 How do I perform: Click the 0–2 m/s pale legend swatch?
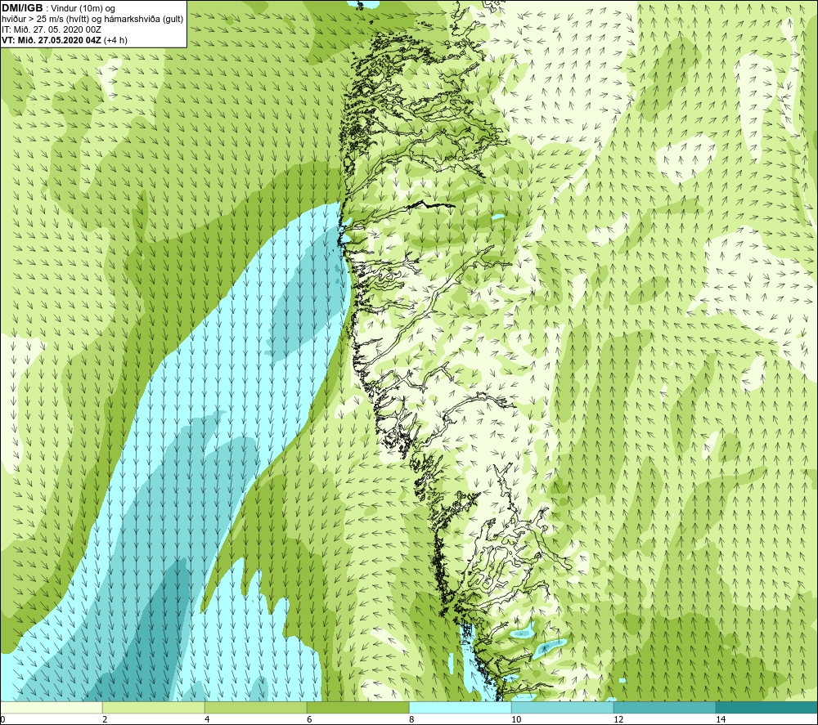point(52,707)
